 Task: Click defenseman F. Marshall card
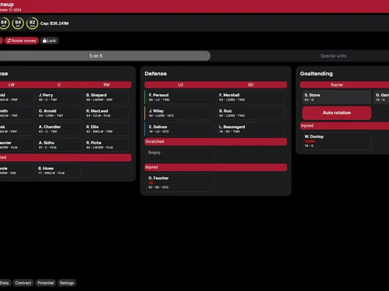pos(251,97)
